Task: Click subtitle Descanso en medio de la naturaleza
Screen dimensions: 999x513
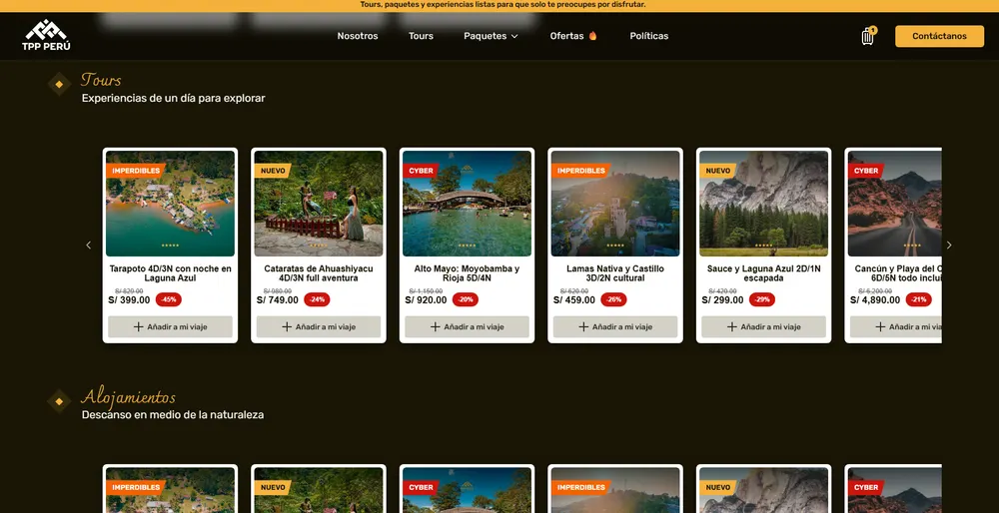Action: (173, 415)
